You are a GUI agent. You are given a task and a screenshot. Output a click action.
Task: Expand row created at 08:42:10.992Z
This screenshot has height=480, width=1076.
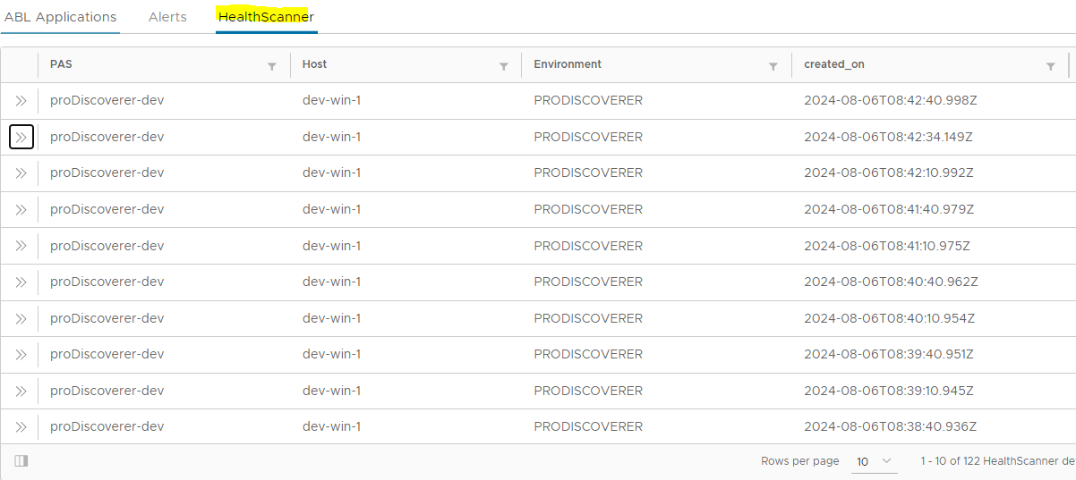tap(21, 173)
